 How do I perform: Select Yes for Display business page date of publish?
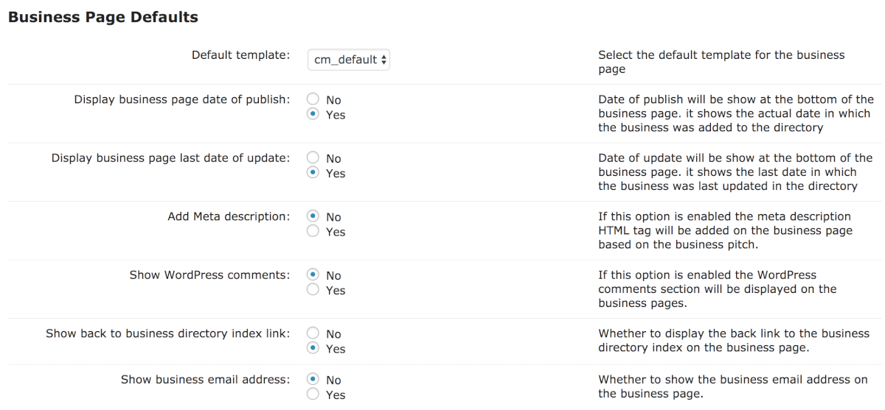pyautogui.click(x=313, y=114)
